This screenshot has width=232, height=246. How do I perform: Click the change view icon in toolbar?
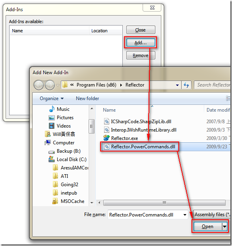point(228,98)
